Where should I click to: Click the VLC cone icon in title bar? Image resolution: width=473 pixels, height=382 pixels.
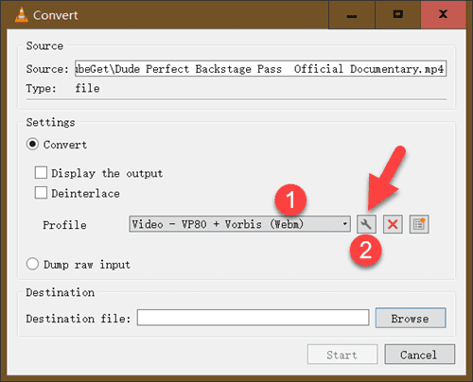tap(22, 15)
